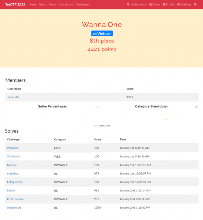Click the Team people icon
Image resolution: width=203 pixels, height=220 pixels.
coord(151,4)
